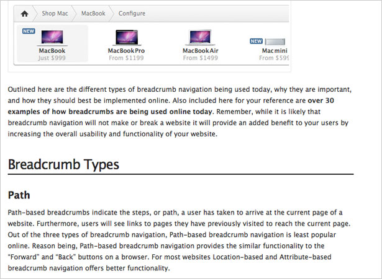Click the From $1499 price text
Image resolution: width=382 pixels, height=279 pixels.
tap(200, 58)
